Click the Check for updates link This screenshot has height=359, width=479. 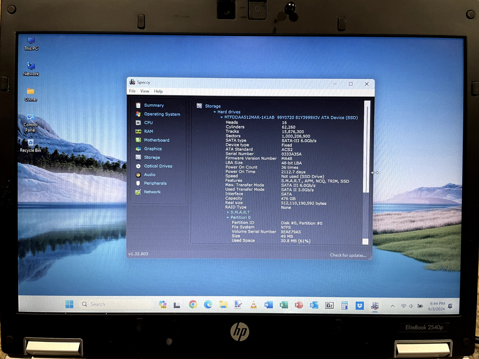tap(348, 255)
